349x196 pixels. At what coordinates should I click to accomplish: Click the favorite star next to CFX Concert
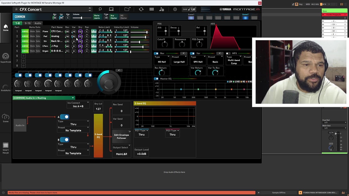point(16,9)
